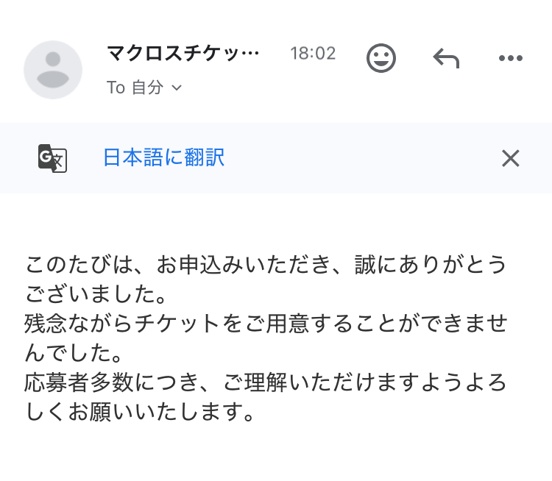The height and width of the screenshot is (481, 552).
Task: Click the 18:02 timestamp
Action: (313, 54)
